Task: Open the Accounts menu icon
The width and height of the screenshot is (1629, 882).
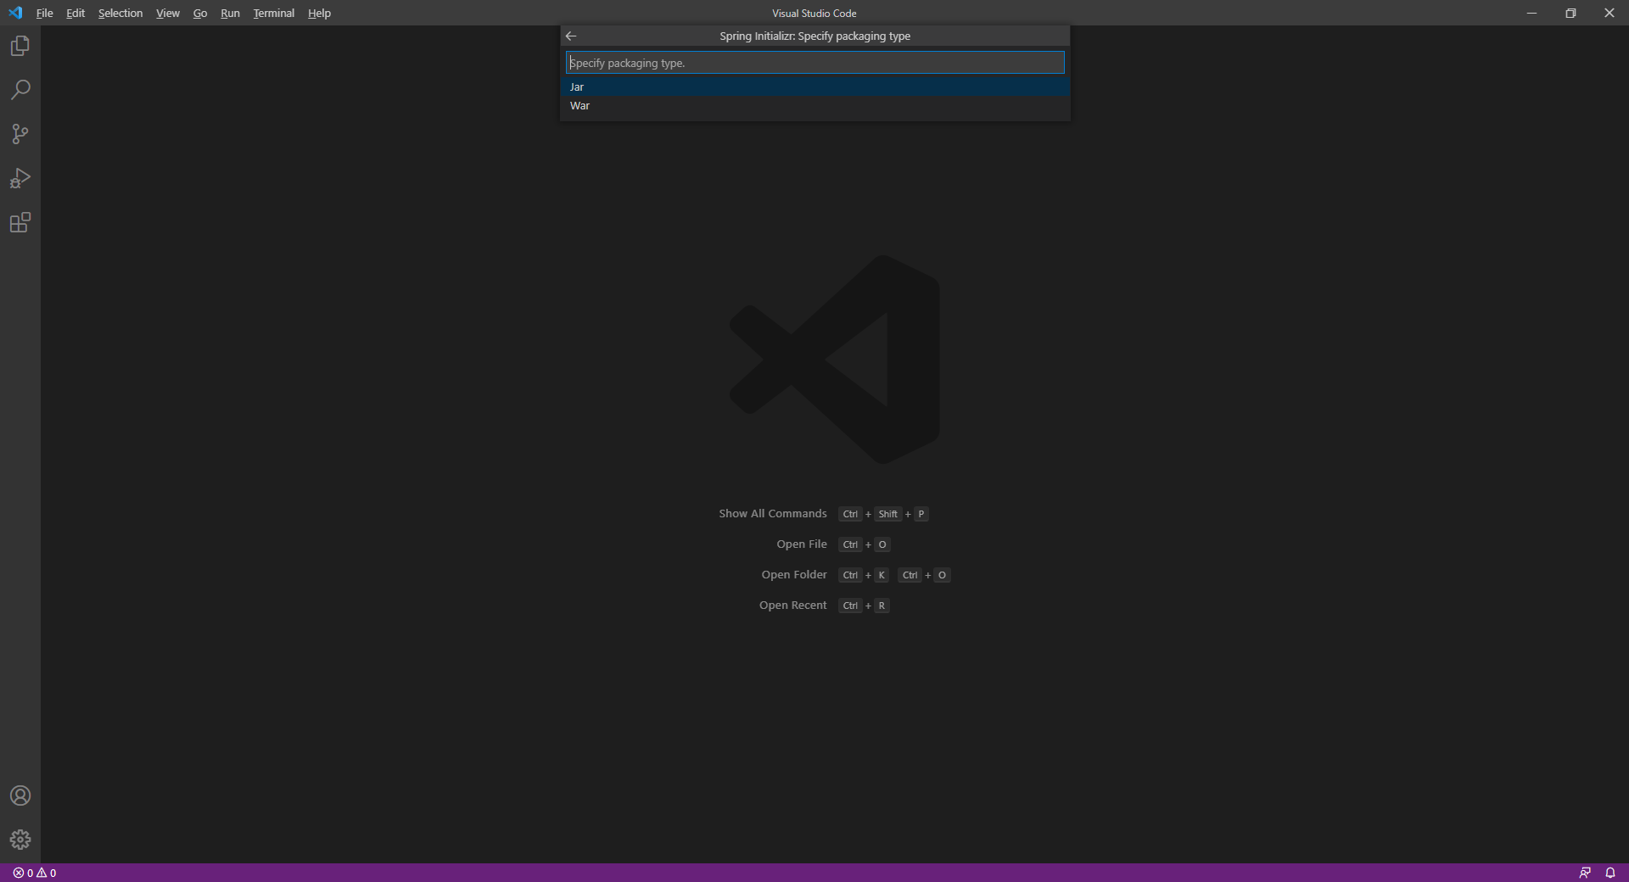Action: [x=20, y=795]
